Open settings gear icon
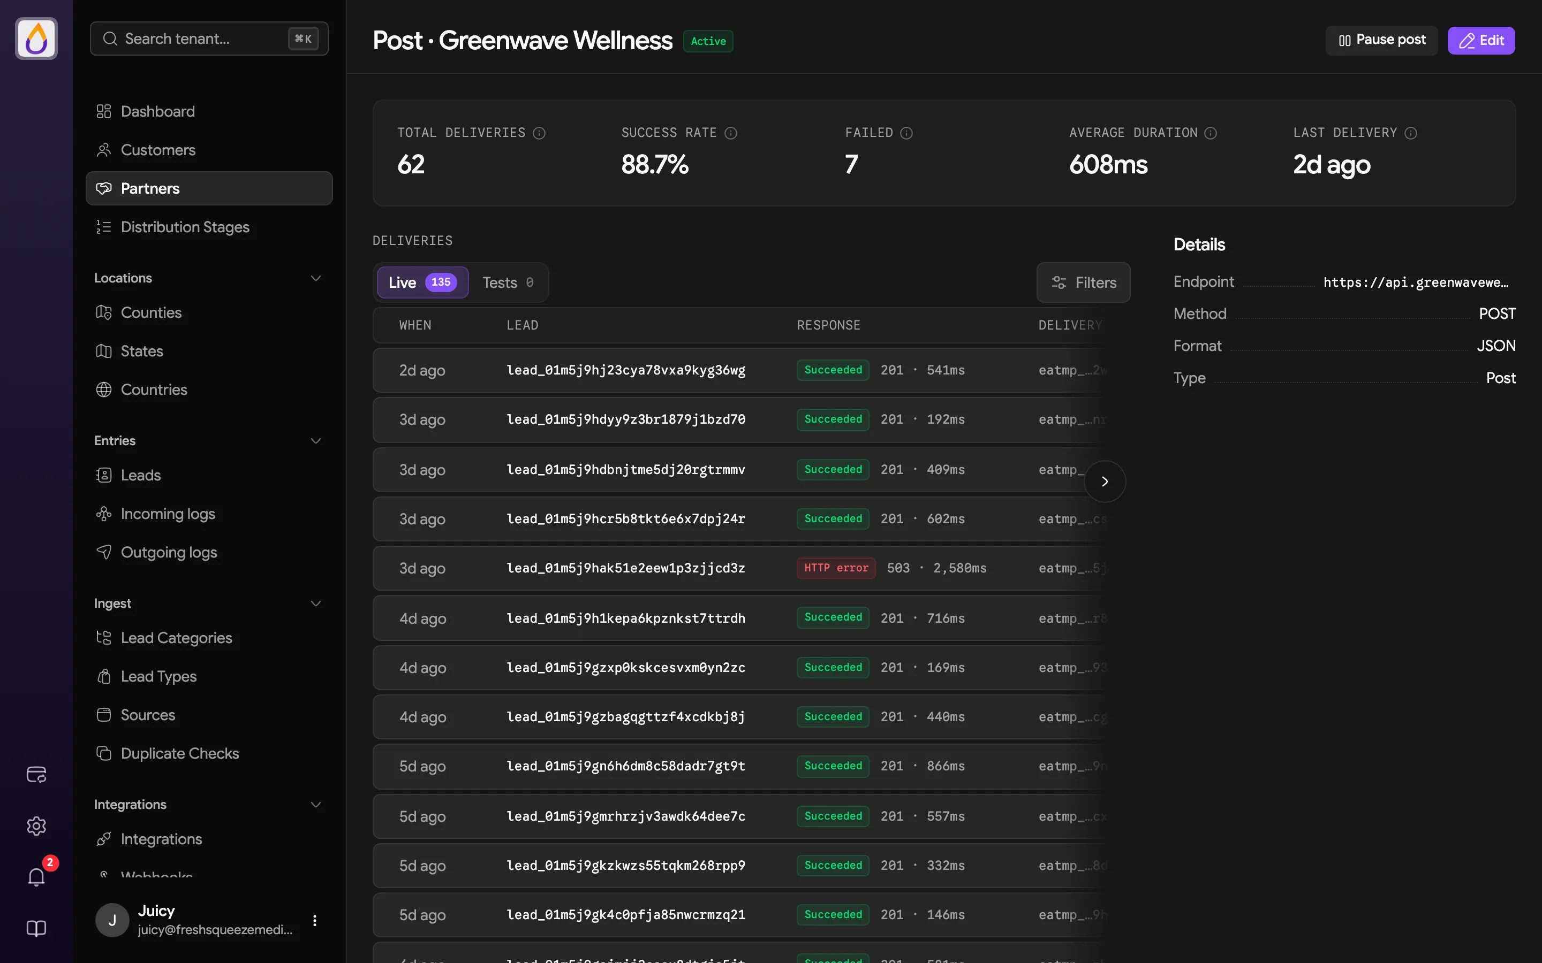Image resolution: width=1542 pixels, height=963 pixels. tap(36, 826)
